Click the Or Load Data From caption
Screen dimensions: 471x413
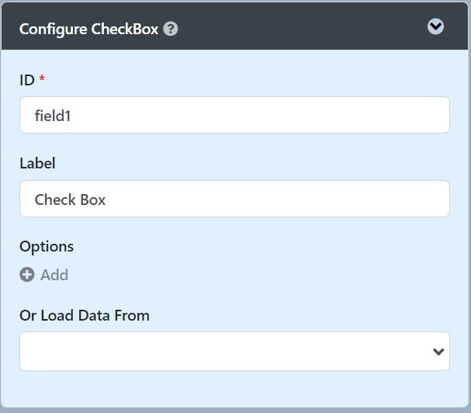pos(85,315)
